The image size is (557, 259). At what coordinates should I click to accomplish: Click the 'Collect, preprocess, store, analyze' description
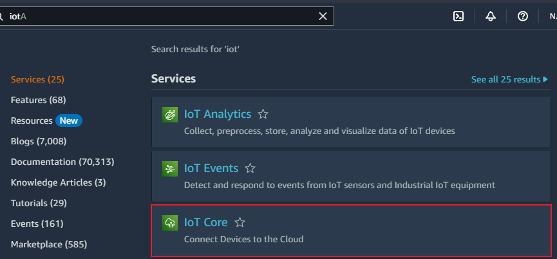(x=319, y=131)
